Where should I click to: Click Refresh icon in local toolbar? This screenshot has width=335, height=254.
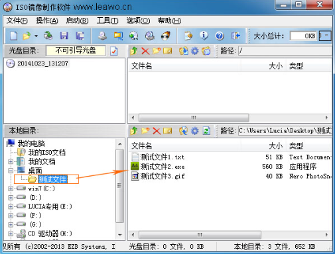coord(206,131)
